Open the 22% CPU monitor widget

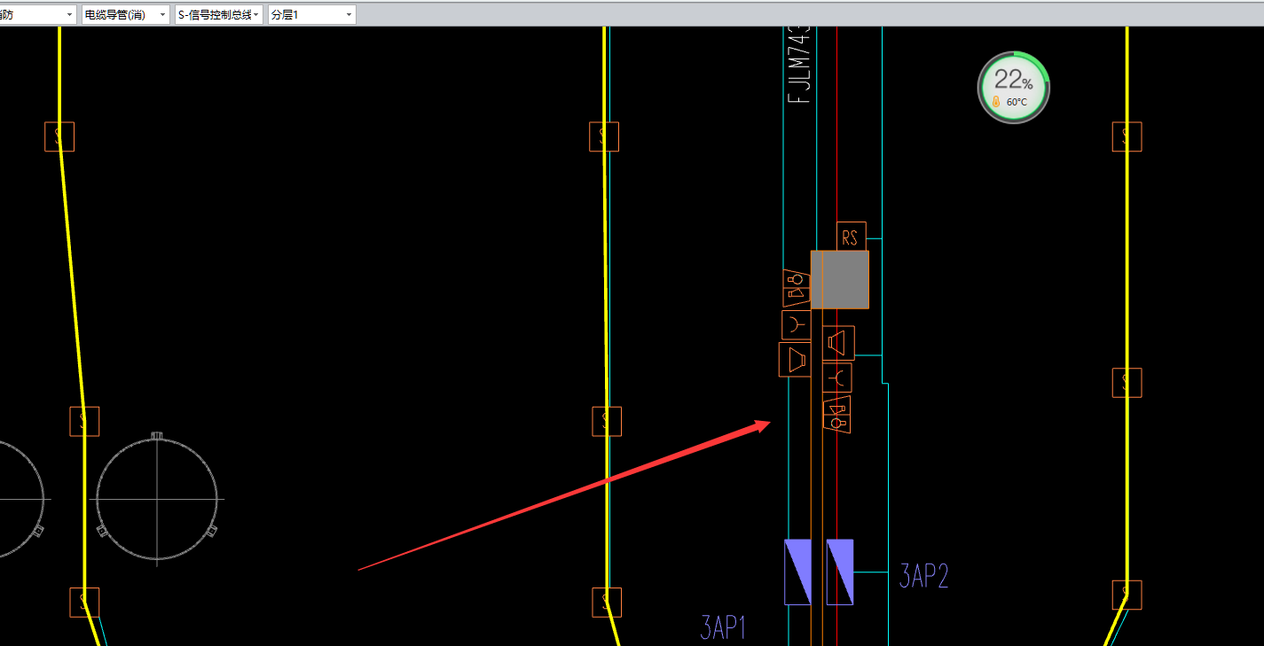(1013, 87)
